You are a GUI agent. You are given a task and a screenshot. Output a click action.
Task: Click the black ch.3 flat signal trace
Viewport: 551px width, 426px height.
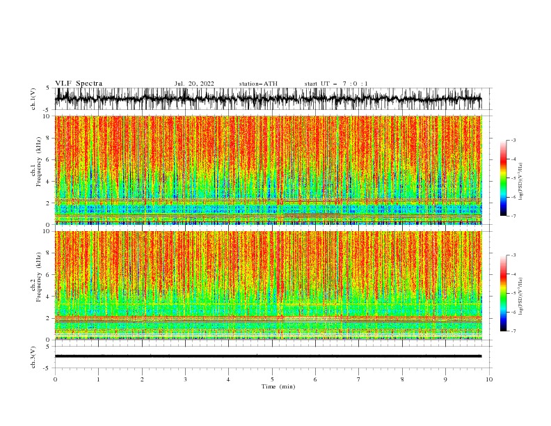click(268, 356)
